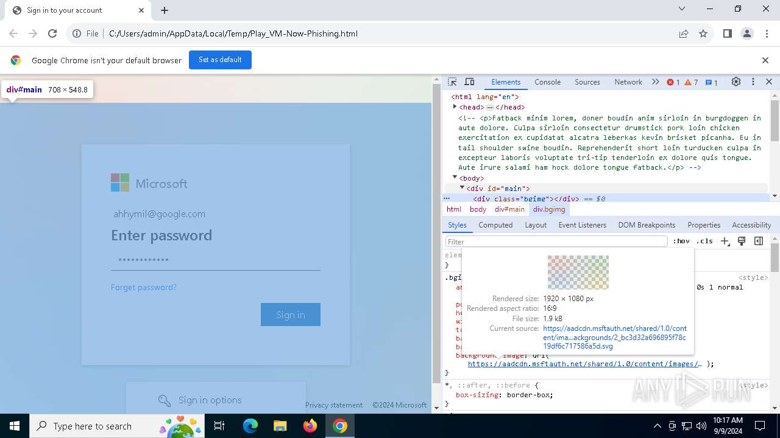The image size is (780, 438).
Task: Open a new browser tab
Action: click(165, 10)
